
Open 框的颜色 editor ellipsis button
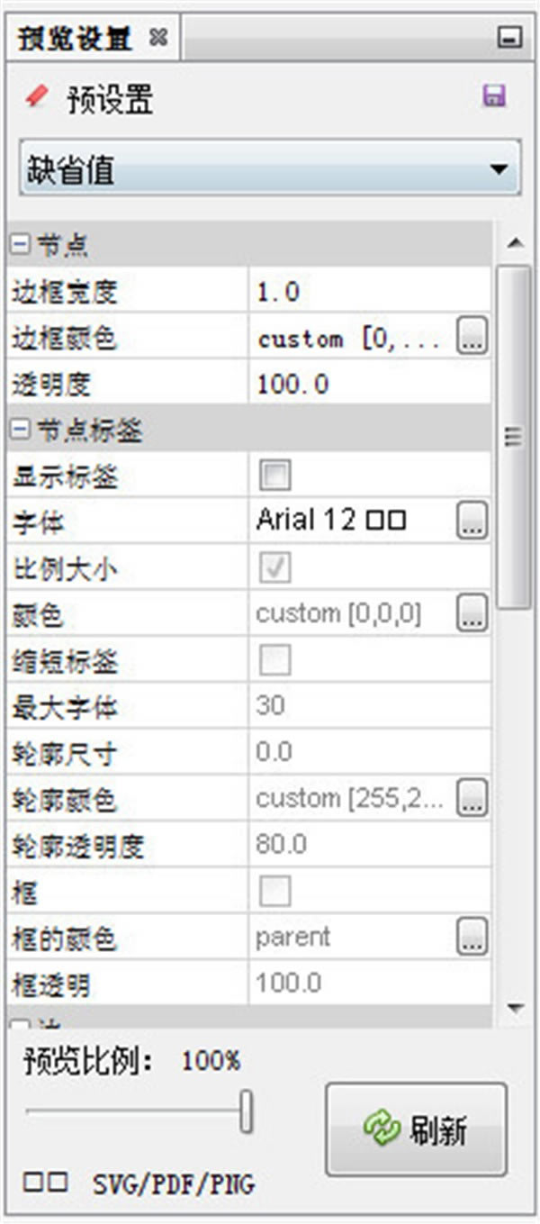[x=472, y=936]
